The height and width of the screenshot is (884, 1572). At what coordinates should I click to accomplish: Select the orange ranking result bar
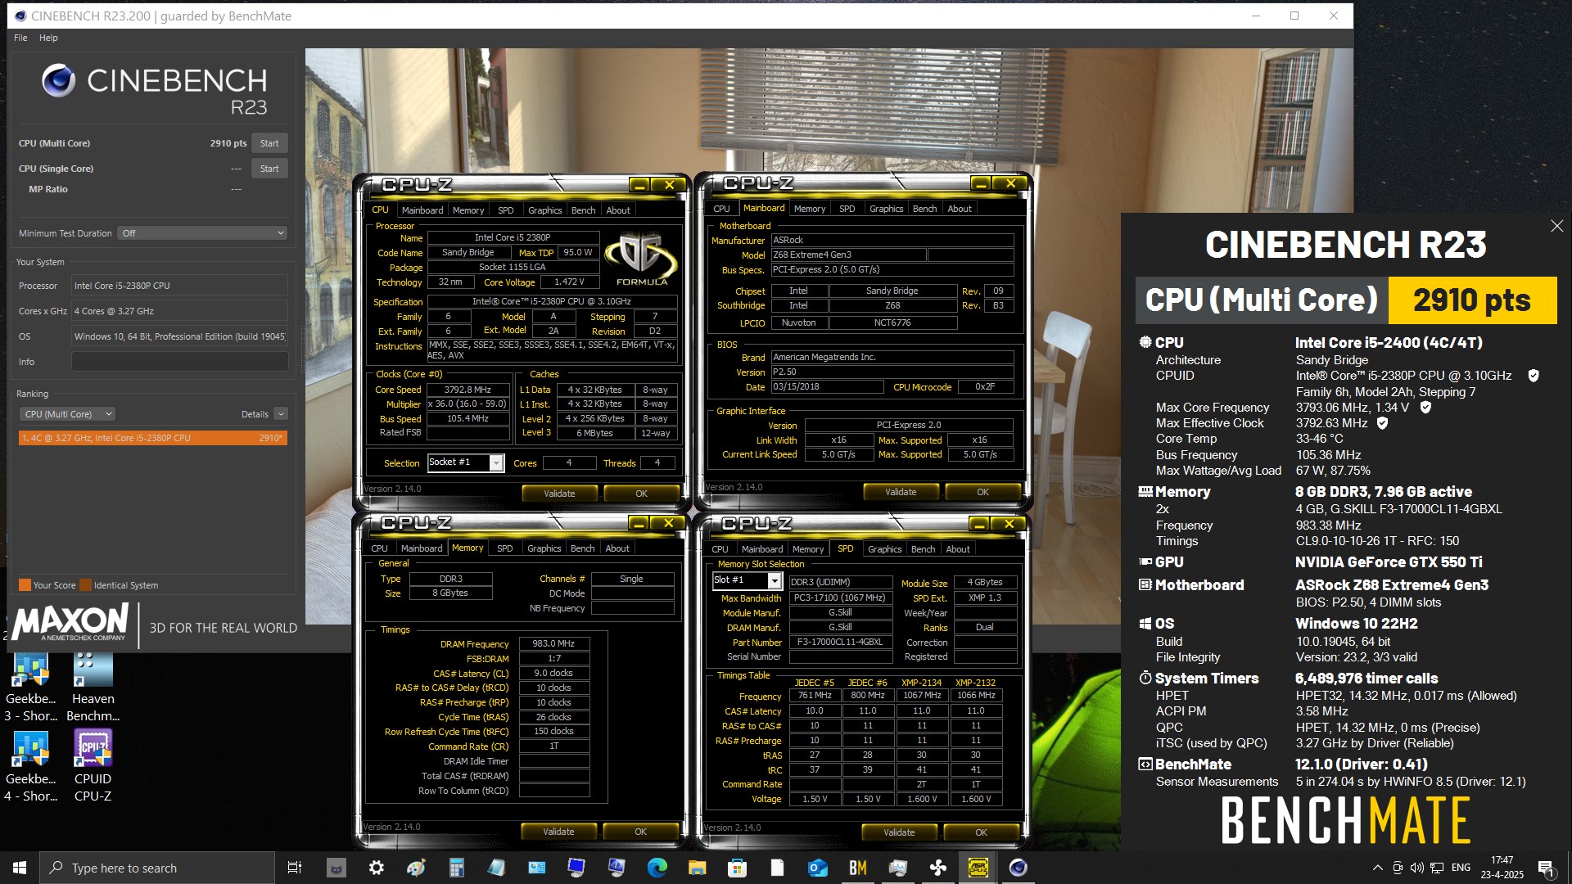click(x=152, y=438)
